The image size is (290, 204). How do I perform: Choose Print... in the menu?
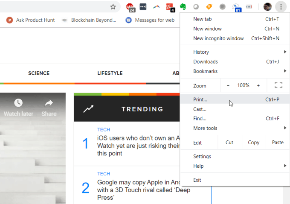[x=235, y=99]
